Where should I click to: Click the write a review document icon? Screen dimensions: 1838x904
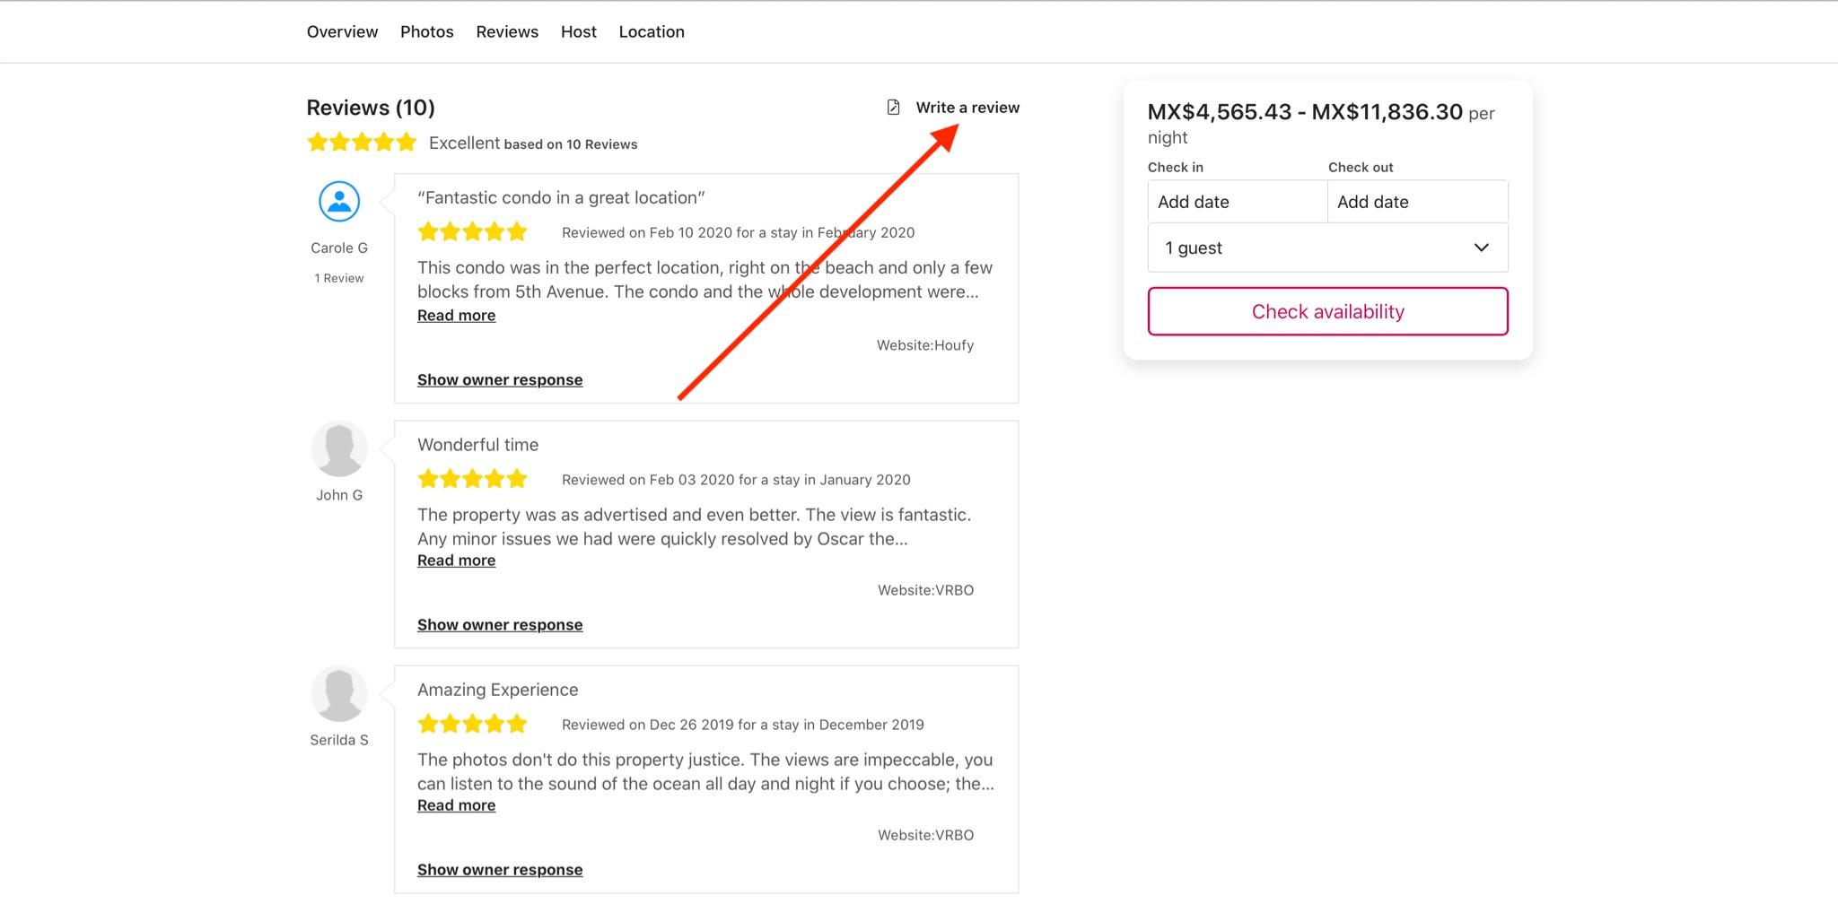coord(892,107)
